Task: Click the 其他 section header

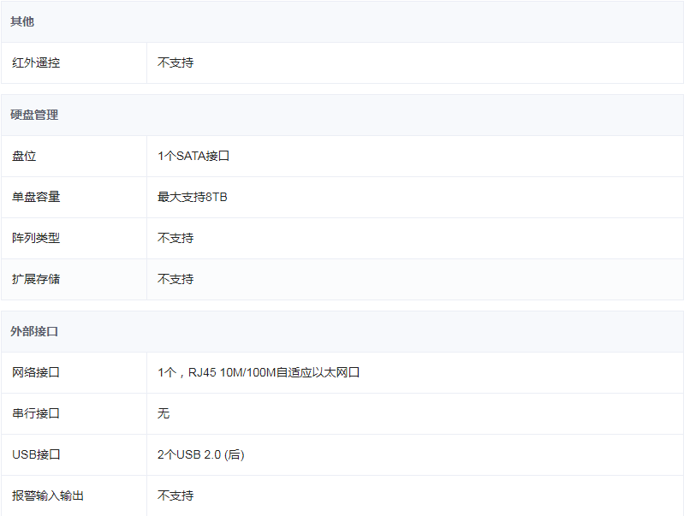Action: [x=342, y=21]
